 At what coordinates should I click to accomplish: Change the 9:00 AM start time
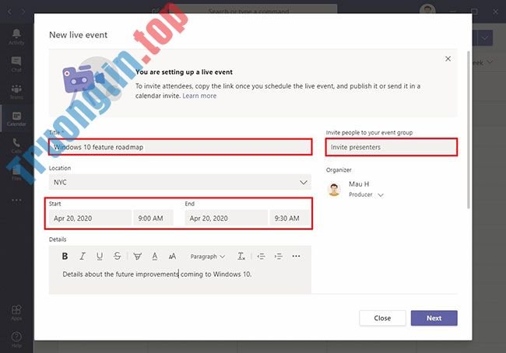coord(153,218)
